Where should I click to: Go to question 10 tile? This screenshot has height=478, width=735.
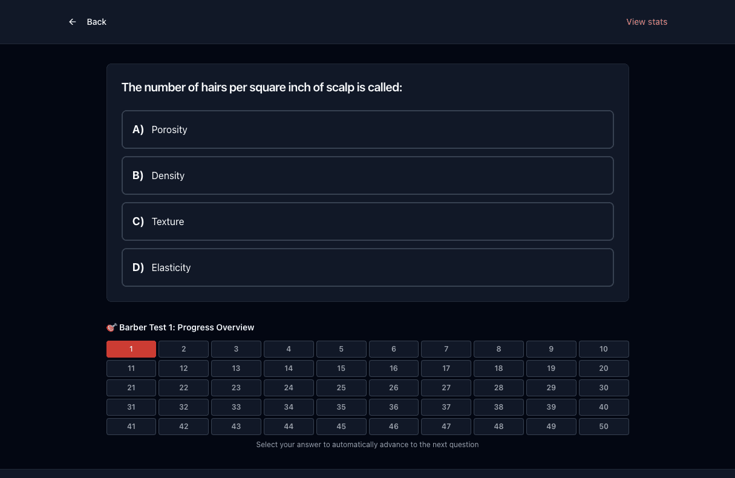coord(604,349)
